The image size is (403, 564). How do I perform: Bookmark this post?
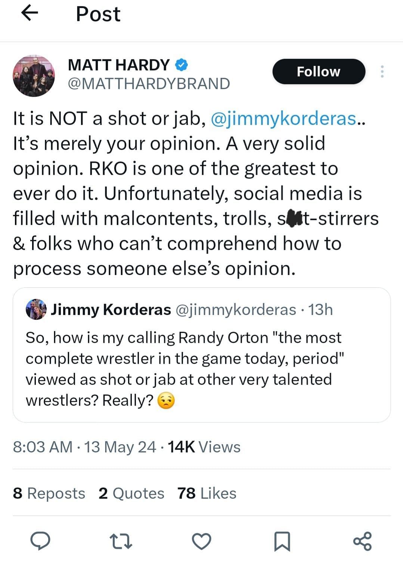pos(282,541)
